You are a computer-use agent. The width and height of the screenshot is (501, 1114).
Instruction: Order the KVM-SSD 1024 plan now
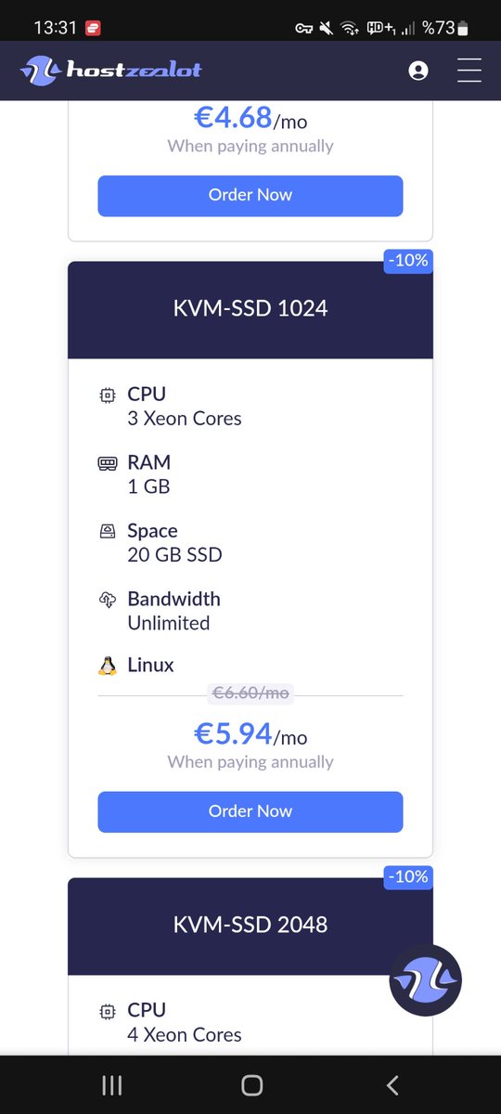click(250, 811)
